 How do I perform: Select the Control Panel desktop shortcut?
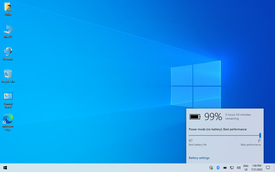coord(8,100)
